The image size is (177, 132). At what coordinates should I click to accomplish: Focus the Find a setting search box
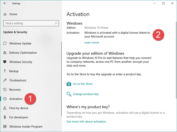coord(31,23)
